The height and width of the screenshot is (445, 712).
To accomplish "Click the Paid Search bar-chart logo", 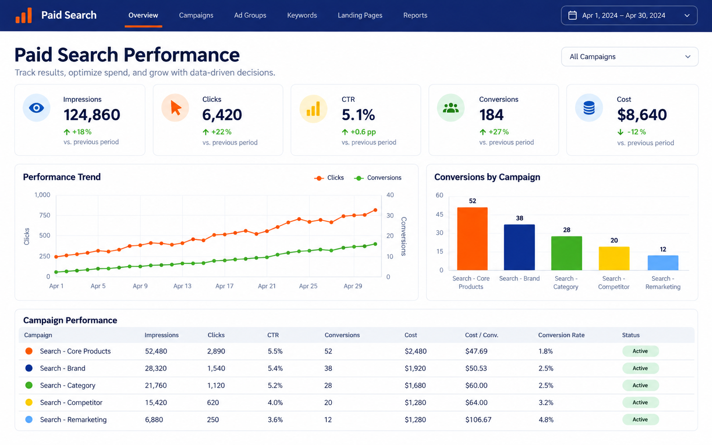I will tap(24, 15).
